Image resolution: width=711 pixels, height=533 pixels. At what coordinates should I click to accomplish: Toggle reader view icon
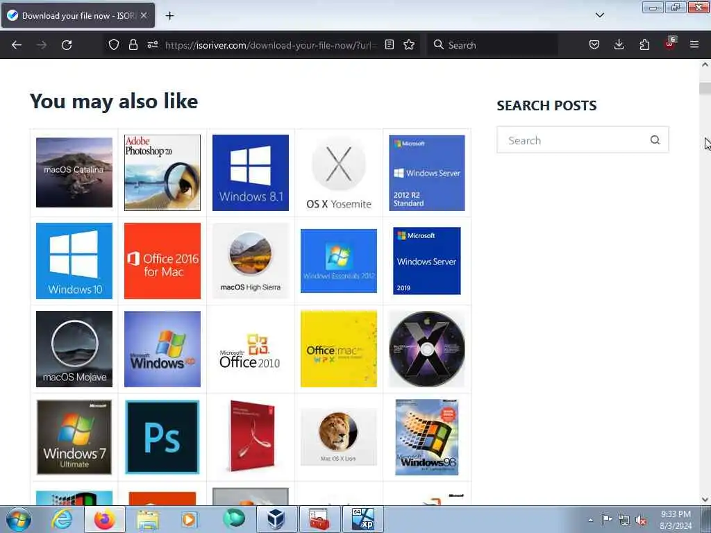(x=389, y=44)
